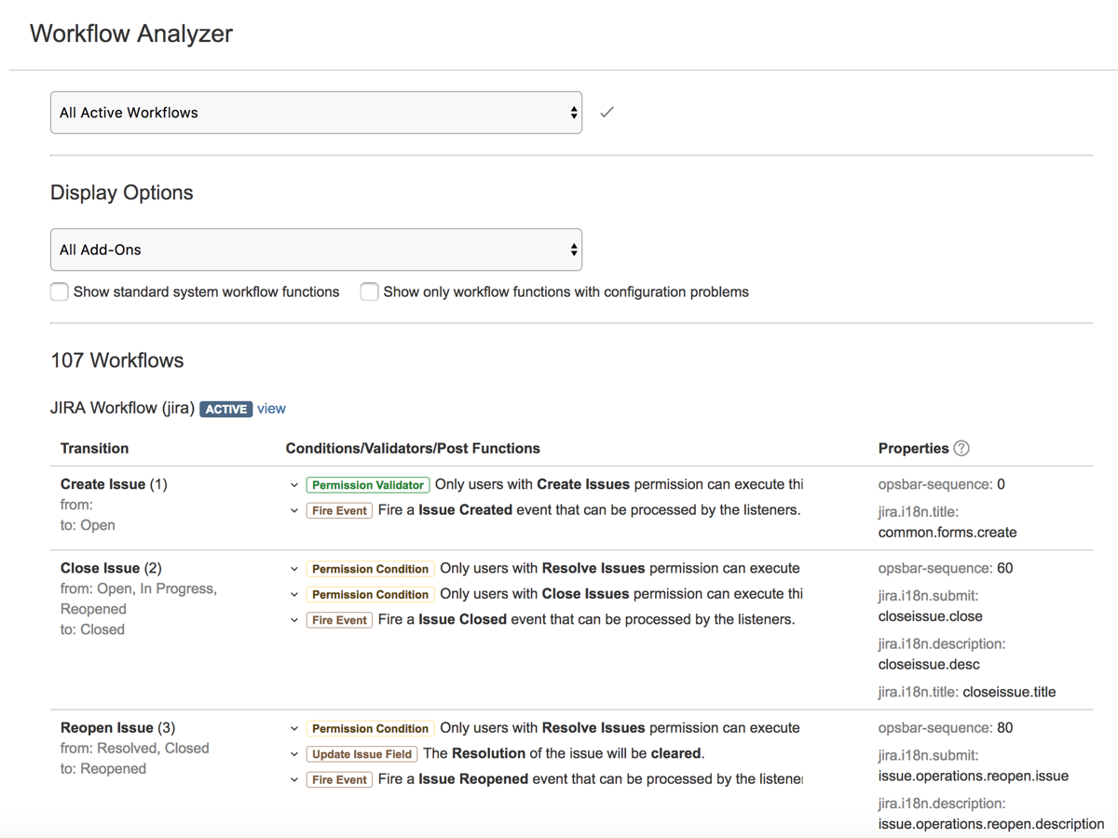Open the All Add-Ons dropdown
The image size is (1118, 838).
click(316, 250)
